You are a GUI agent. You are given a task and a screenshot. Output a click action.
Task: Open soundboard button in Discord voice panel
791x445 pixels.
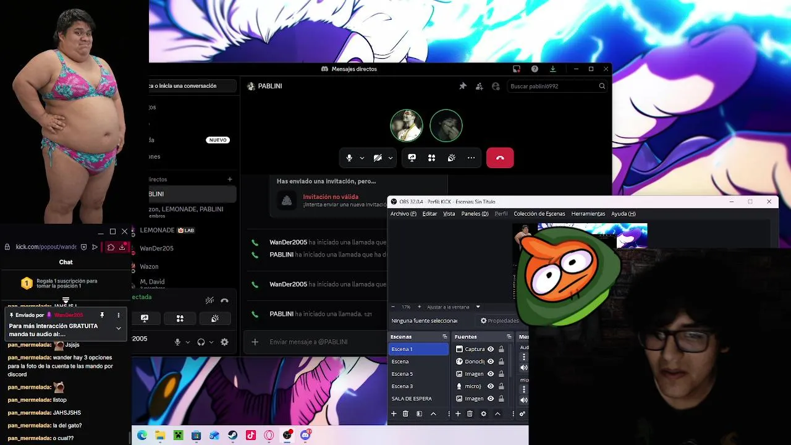(x=214, y=318)
